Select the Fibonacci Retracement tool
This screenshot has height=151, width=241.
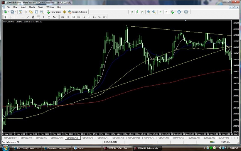point(38,17)
